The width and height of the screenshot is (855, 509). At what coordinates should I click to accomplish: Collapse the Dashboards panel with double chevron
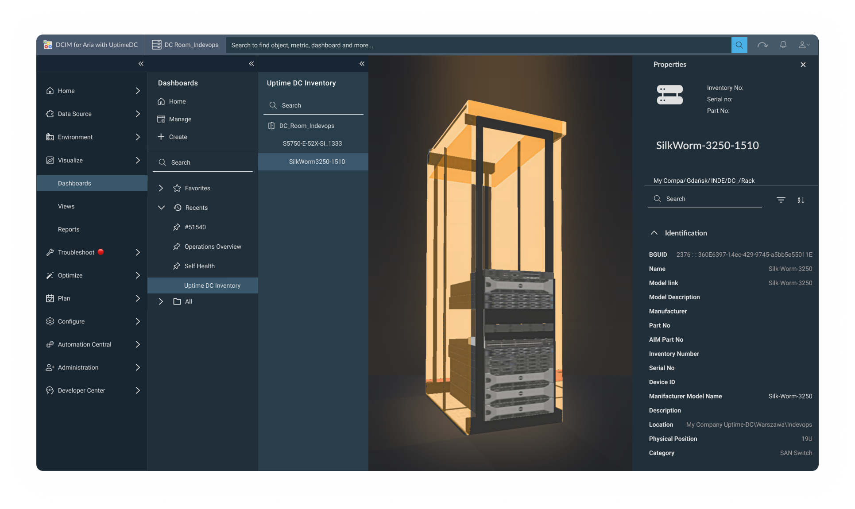[251, 64]
